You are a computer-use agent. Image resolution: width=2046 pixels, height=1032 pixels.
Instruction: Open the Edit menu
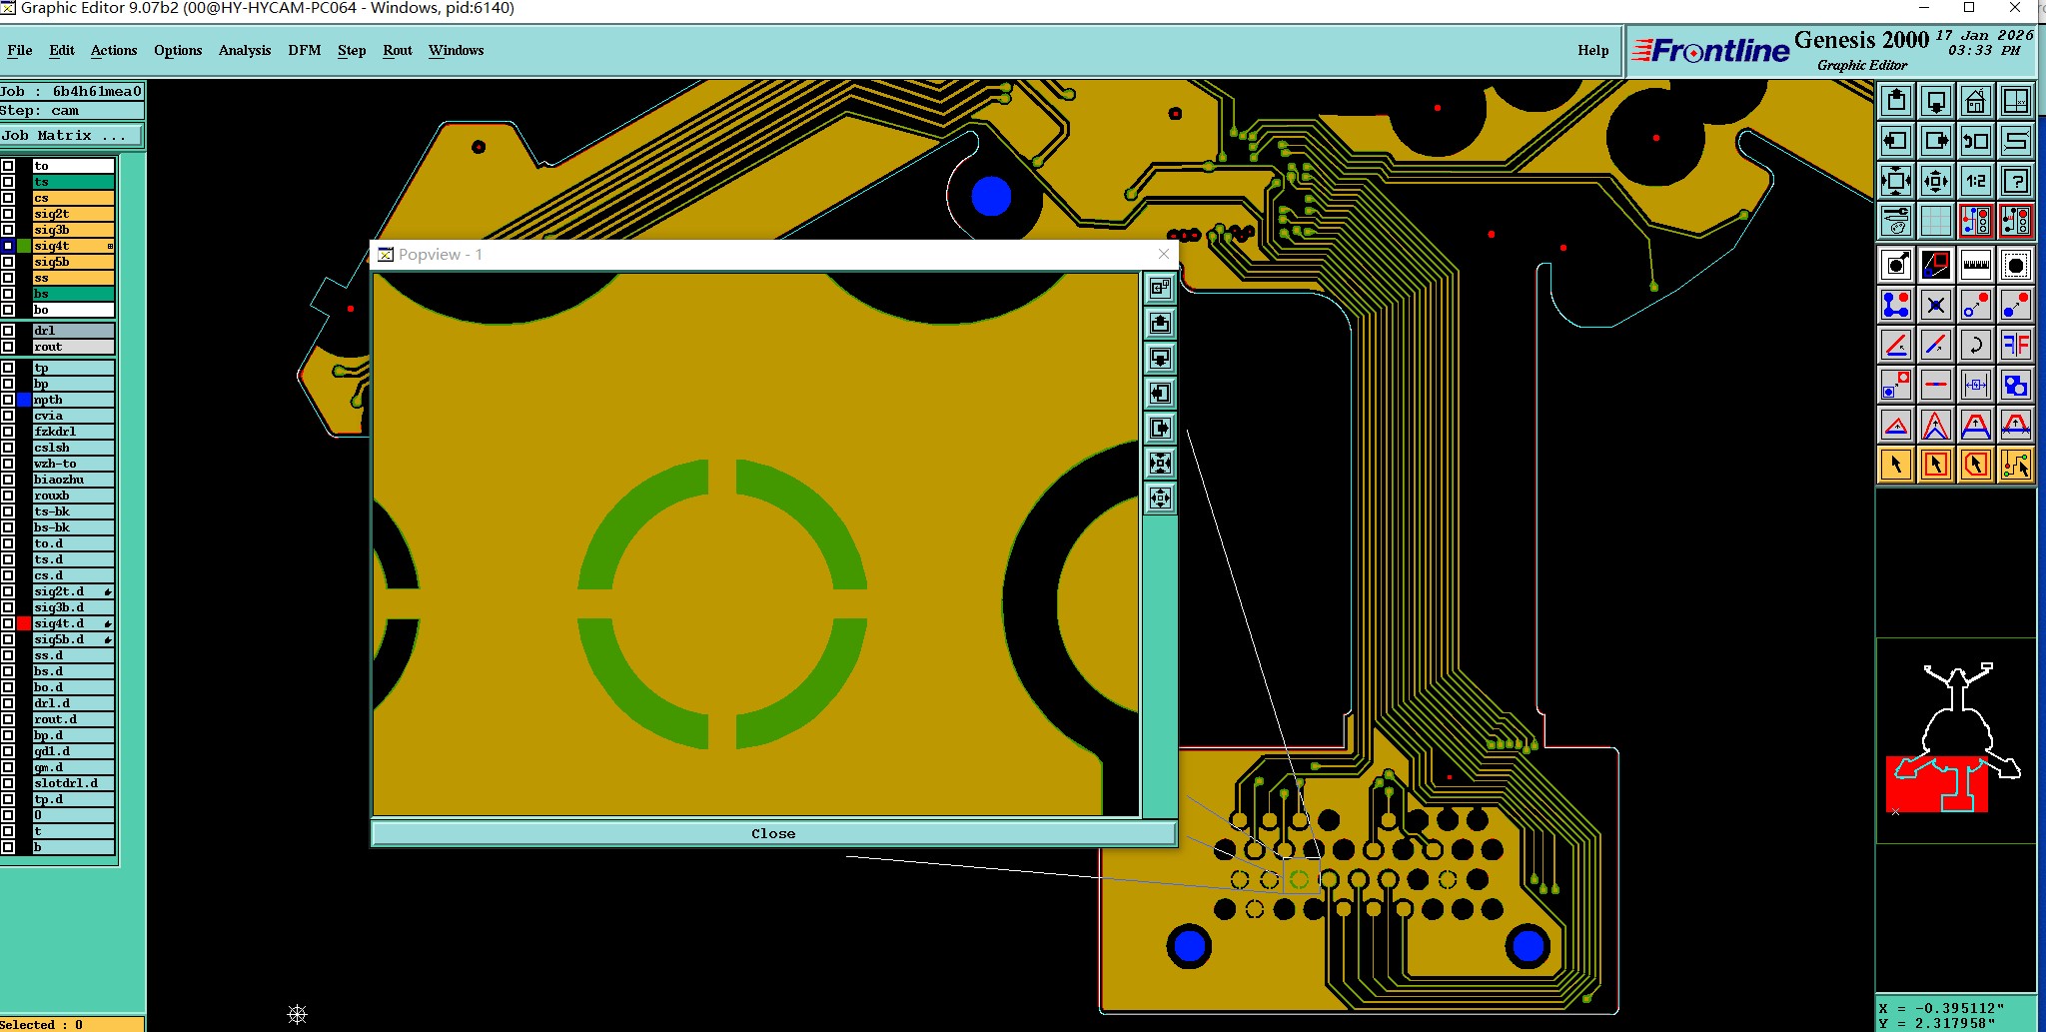[x=62, y=50]
